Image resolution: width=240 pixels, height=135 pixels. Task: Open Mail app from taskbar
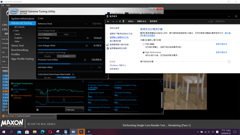[x=19, y=132]
